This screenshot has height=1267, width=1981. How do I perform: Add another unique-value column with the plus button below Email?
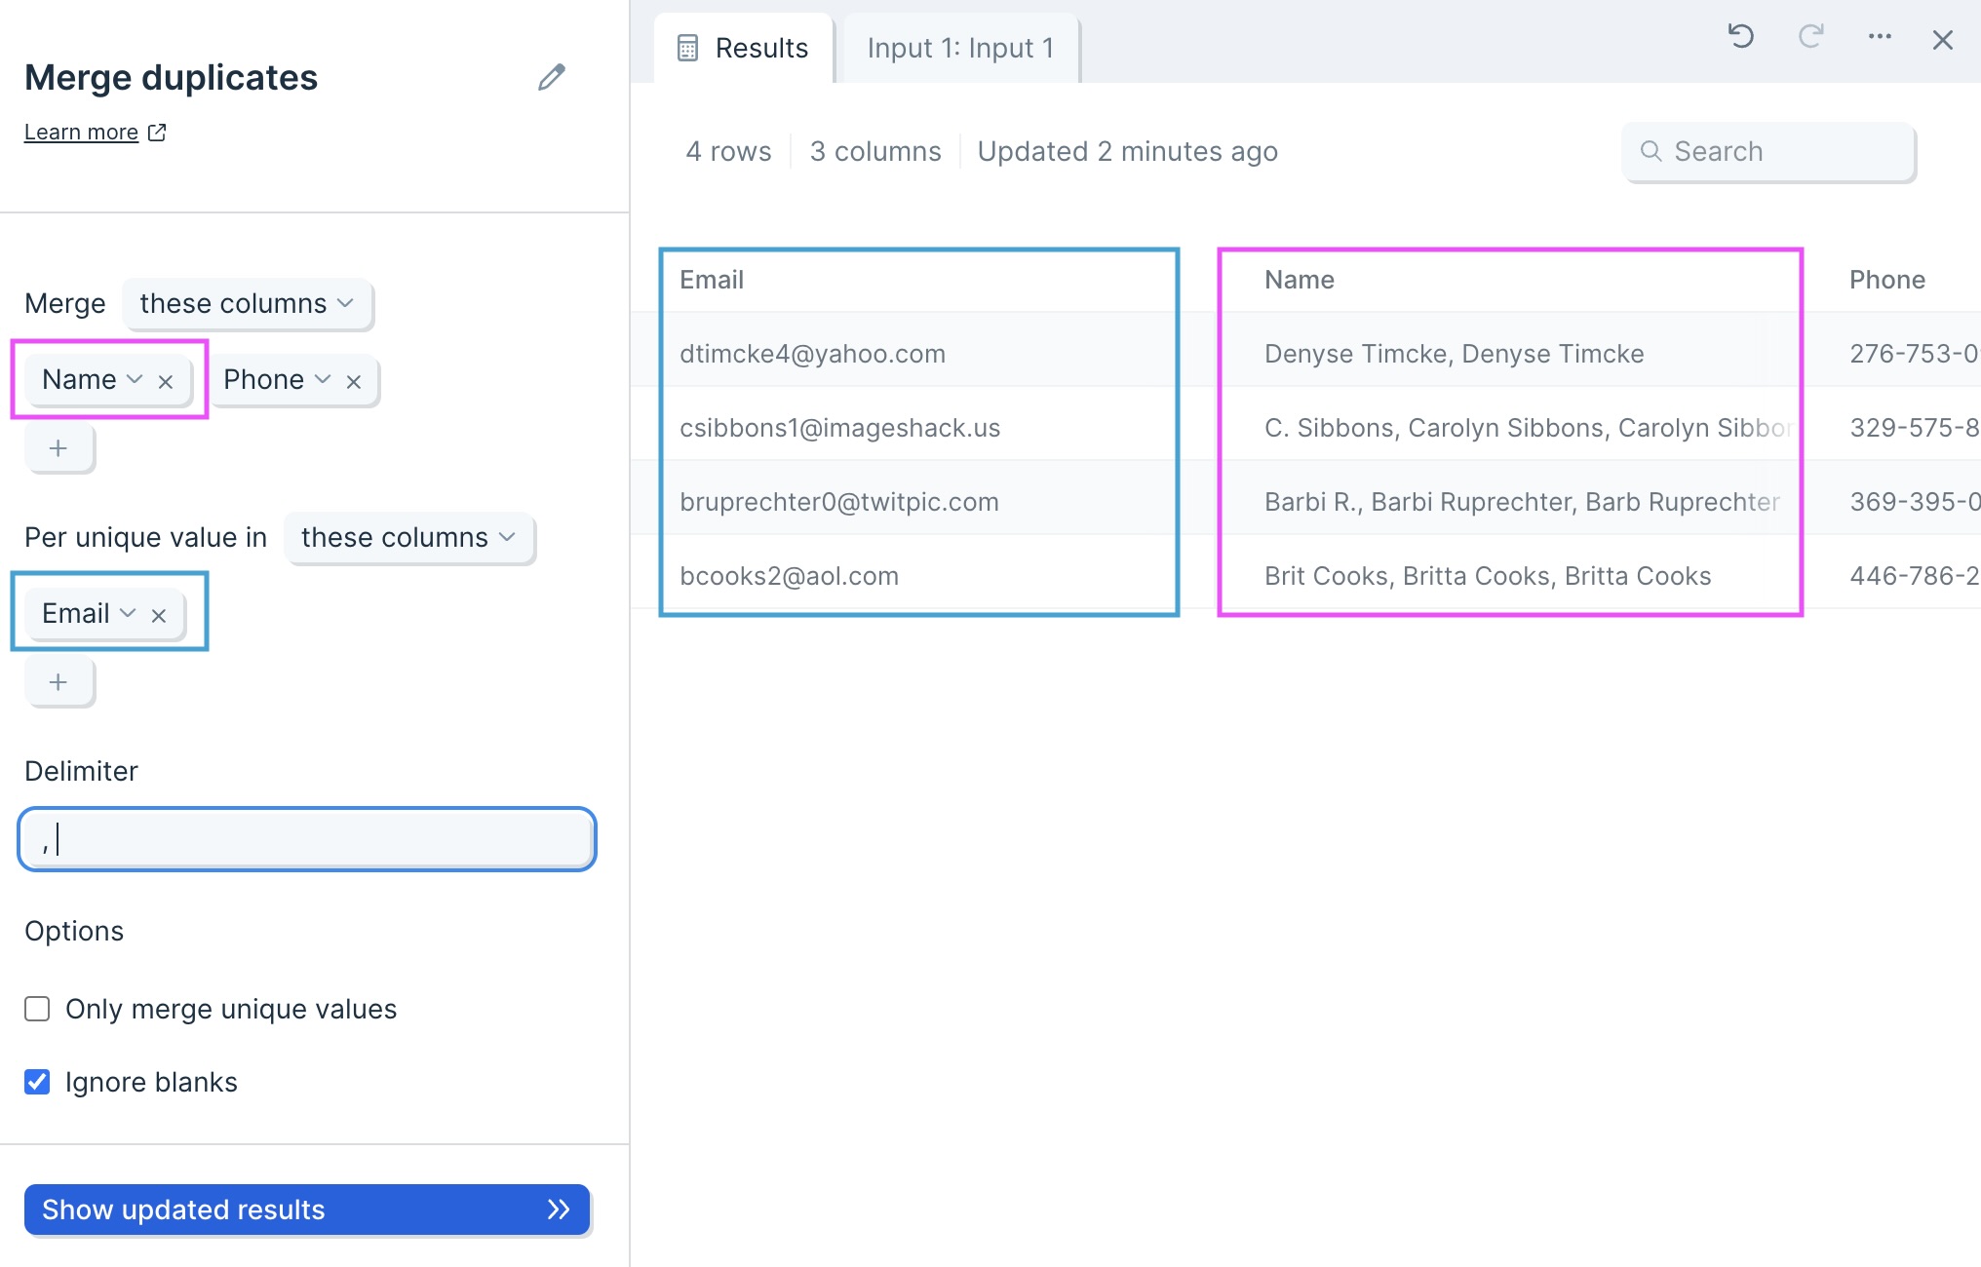click(58, 681)
